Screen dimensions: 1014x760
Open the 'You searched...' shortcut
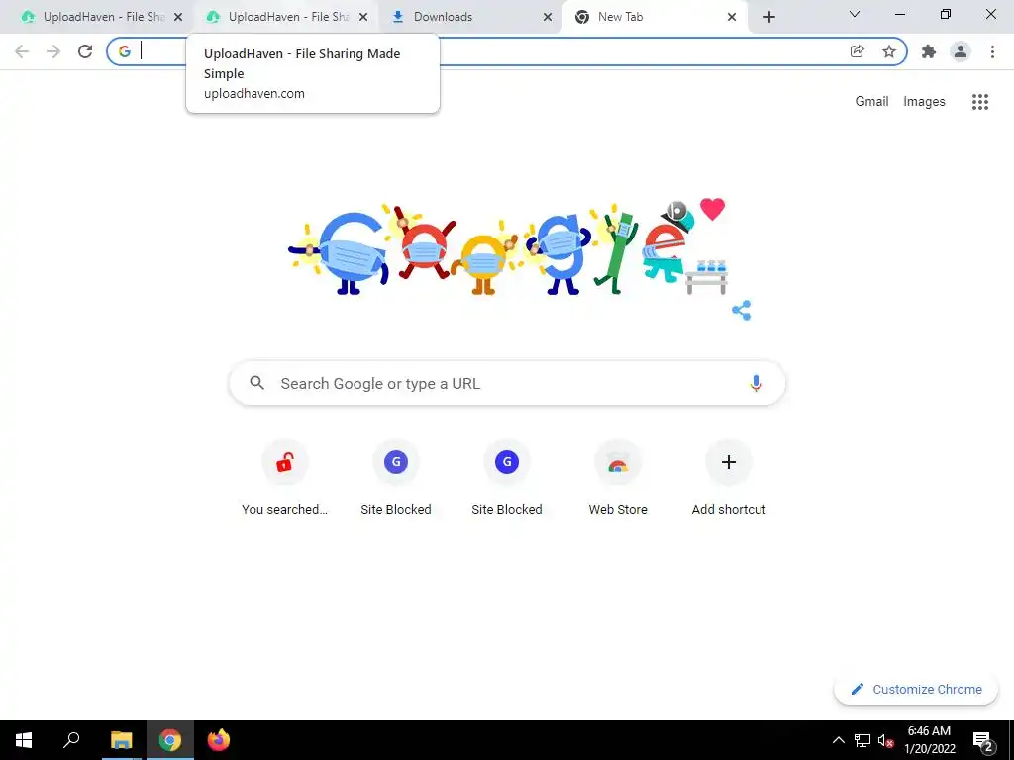point(284,478)
